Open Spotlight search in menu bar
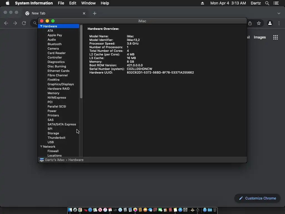The width and height of the screenshot is (285, 214). coord(267,3)
